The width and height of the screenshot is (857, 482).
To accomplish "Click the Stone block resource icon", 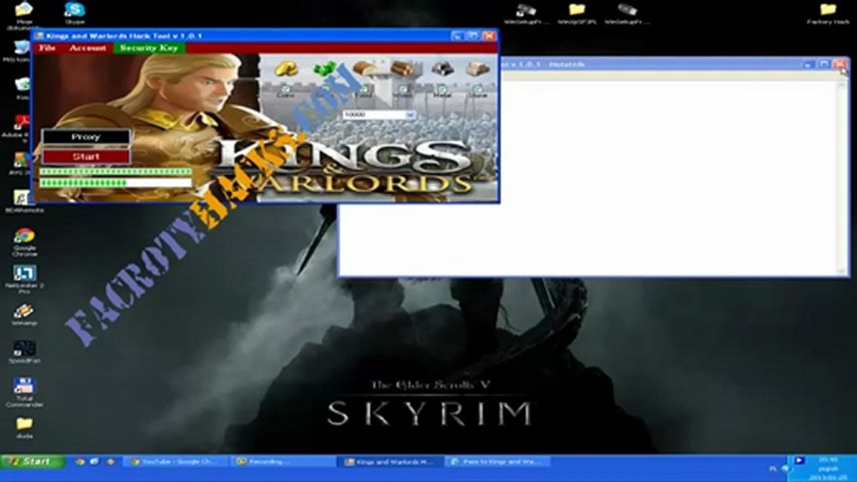I will 478,68.
